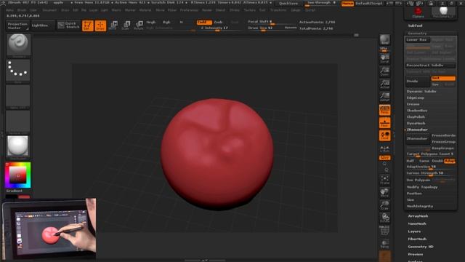Image resolution: width=465 pixels, height=262 pixels.
Task: Click the QuickSave button
Action: click(288, 4)
